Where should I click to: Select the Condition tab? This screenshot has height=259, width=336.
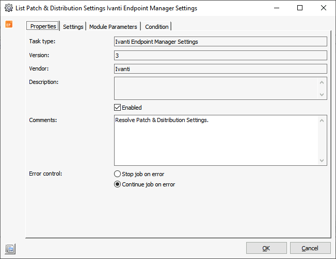[156, 27]
